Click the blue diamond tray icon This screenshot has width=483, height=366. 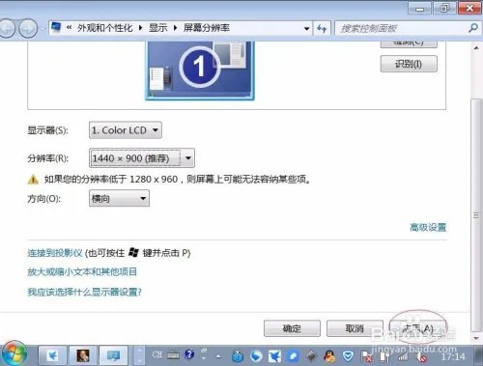[293, 356]
